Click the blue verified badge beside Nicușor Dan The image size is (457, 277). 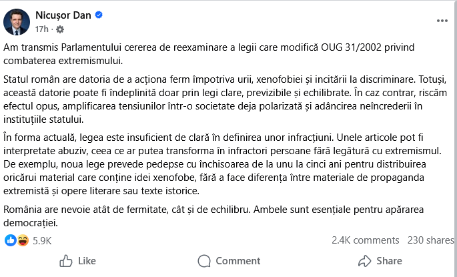click(98, 15)
